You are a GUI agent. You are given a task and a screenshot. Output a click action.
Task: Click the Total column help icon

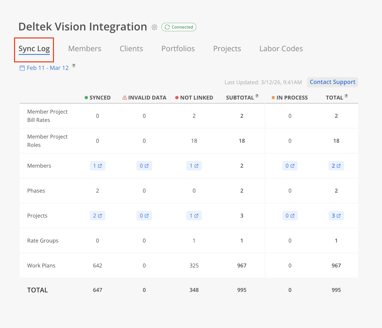[346, 96]
